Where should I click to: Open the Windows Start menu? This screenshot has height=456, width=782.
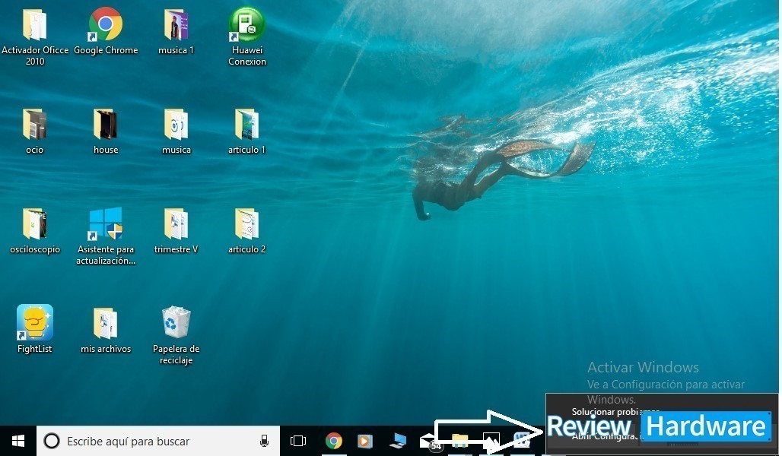(x=18, y=441)
